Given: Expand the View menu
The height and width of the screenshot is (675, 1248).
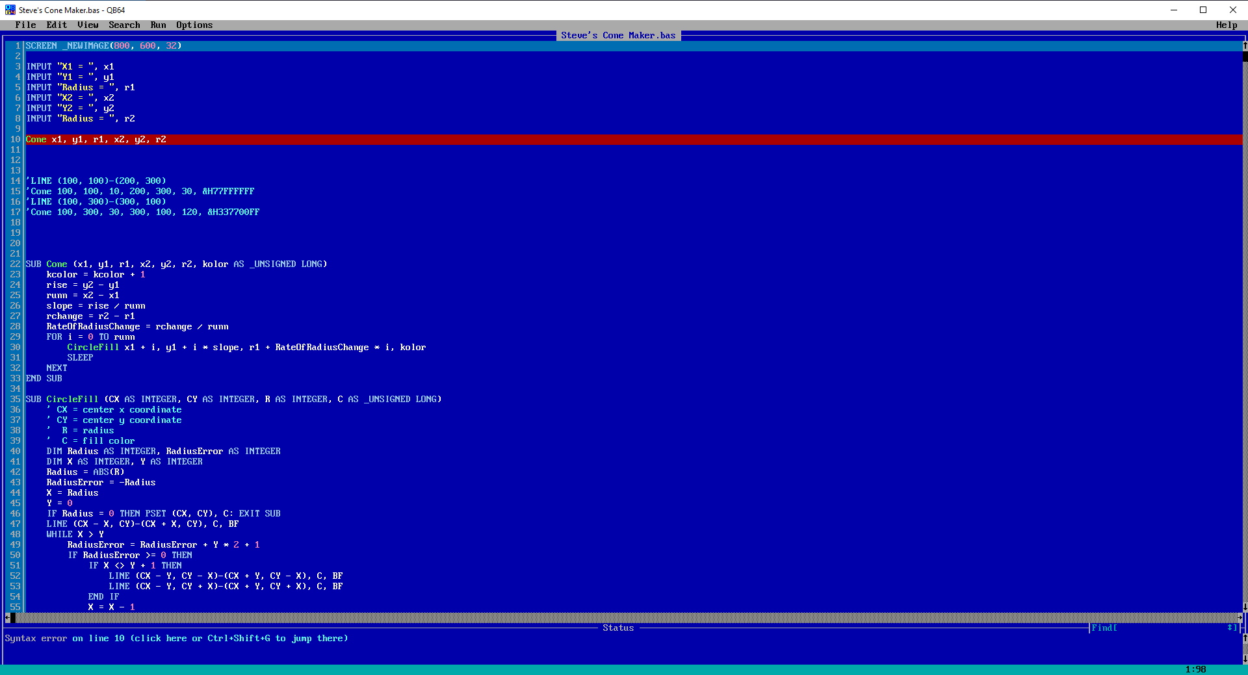Looking at the screenshot, I should tap(88, 25).
